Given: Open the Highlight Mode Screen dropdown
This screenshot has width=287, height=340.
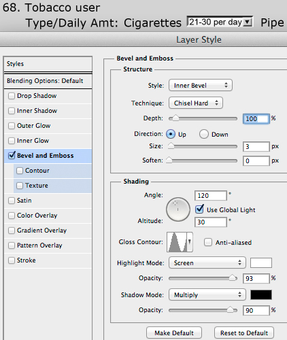Looking at the screenshot, I should point(207,262).
